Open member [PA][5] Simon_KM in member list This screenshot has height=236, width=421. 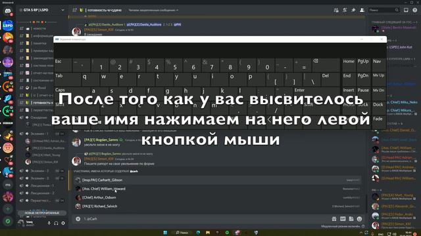(395, 226)
